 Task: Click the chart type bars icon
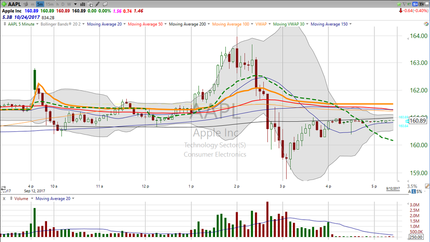click(x=82, y=4)
